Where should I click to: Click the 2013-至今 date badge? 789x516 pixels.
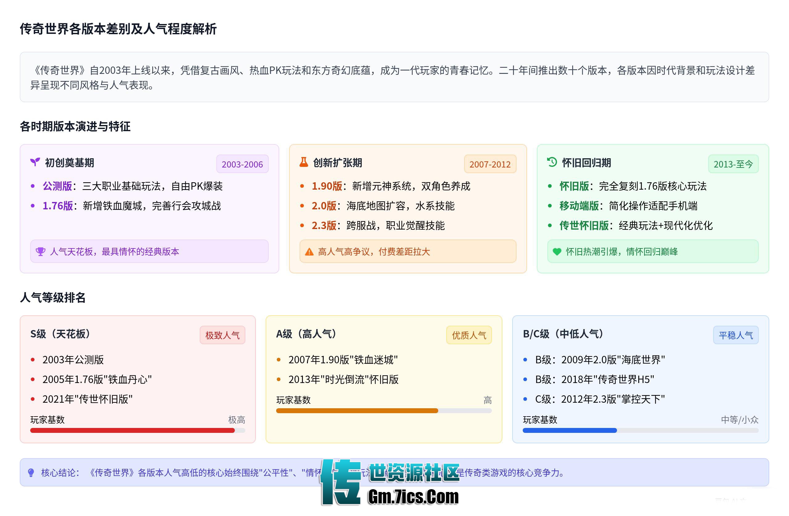pyautogui.click(x=733, y=164)
